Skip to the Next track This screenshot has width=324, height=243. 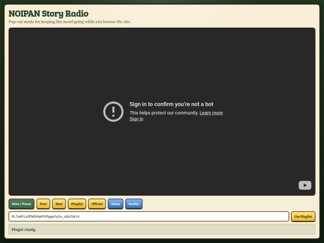point(59,204)
